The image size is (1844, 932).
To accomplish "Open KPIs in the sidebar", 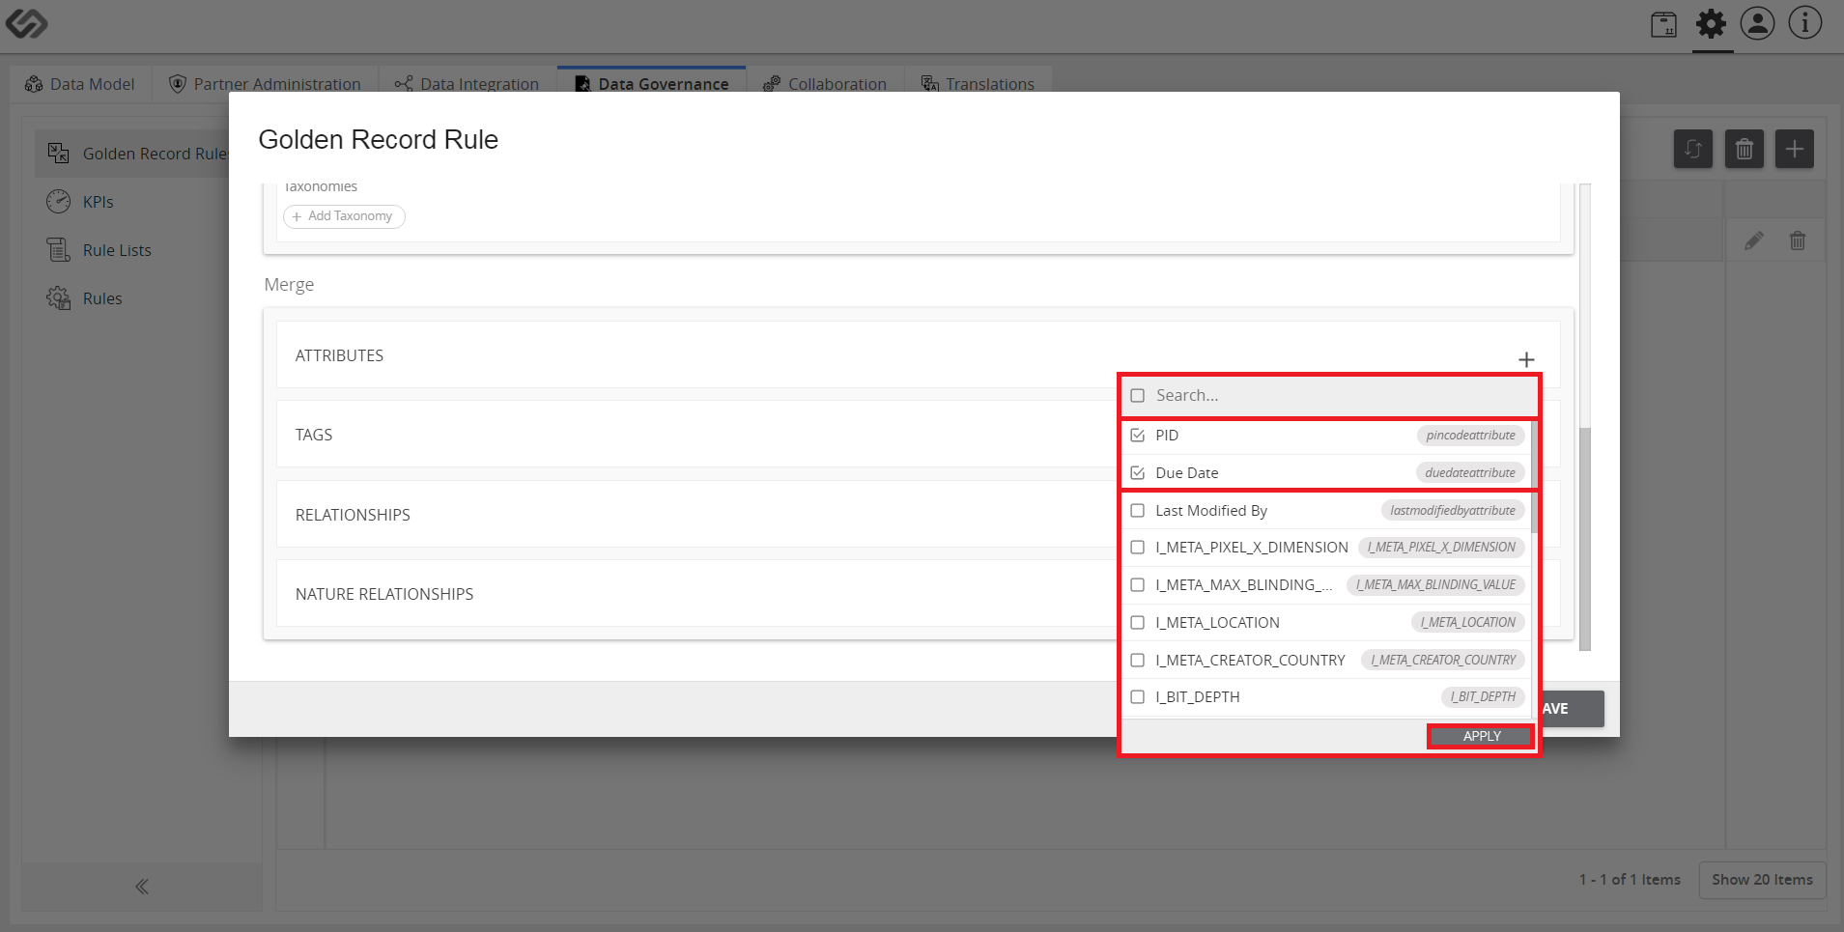I will point(99,202).
